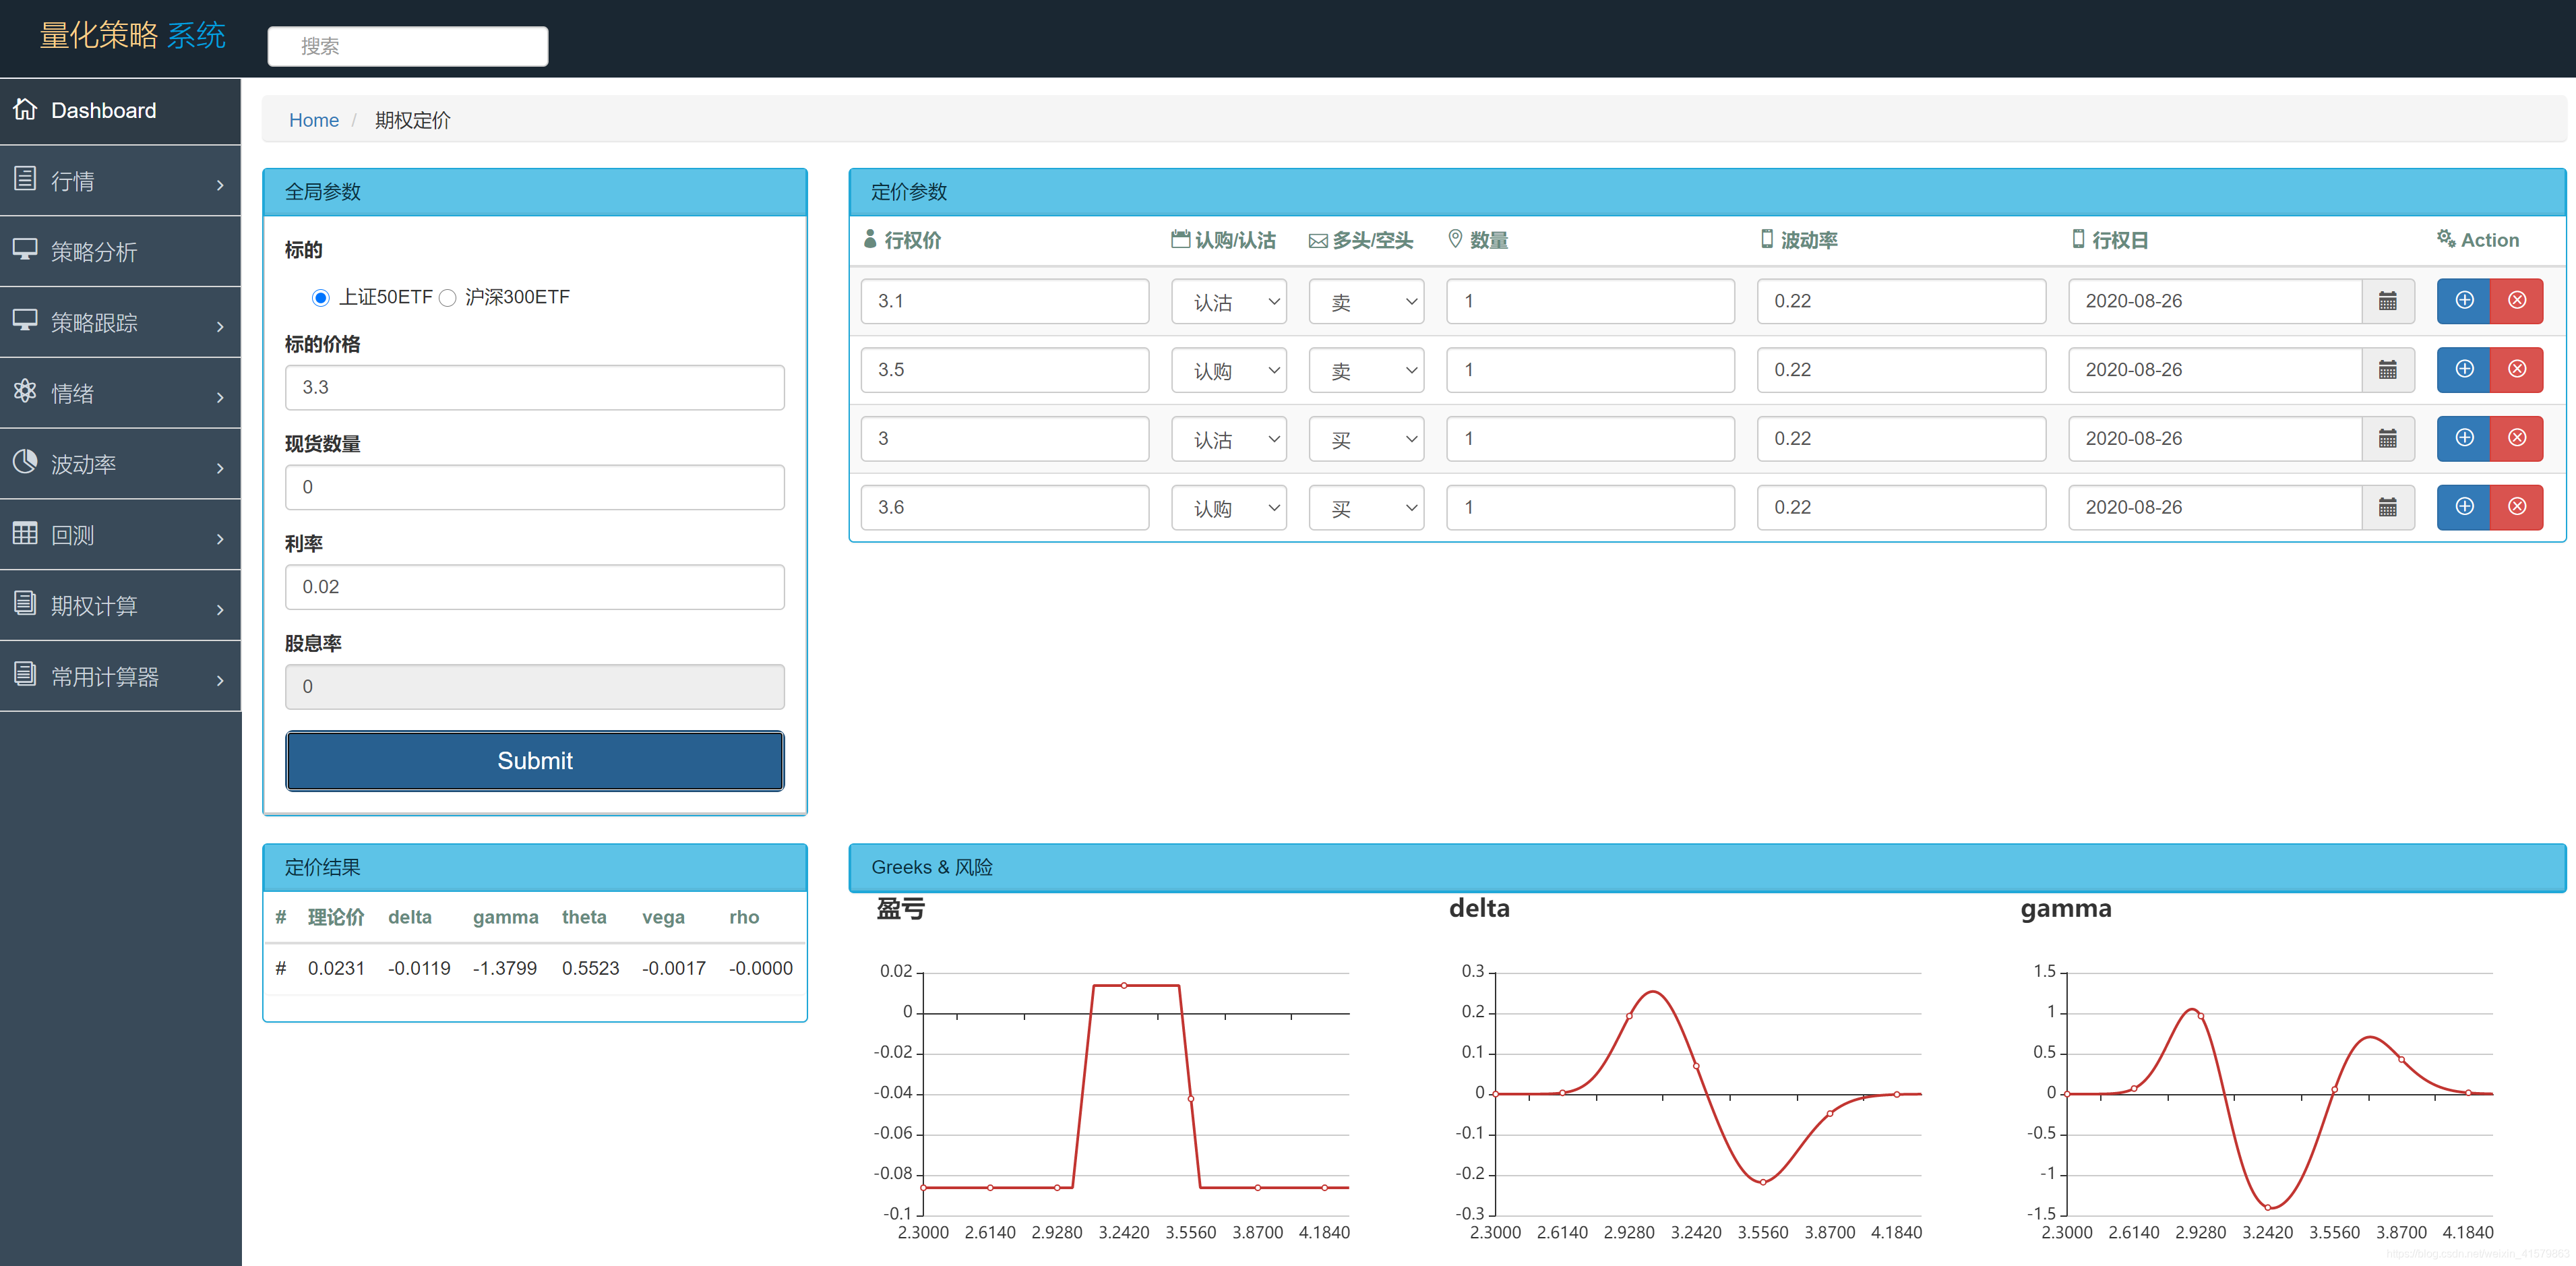Select the 沪深300ETF radio button
The height and width of the screenshot is (1266, 2576).
click(448, 298)
